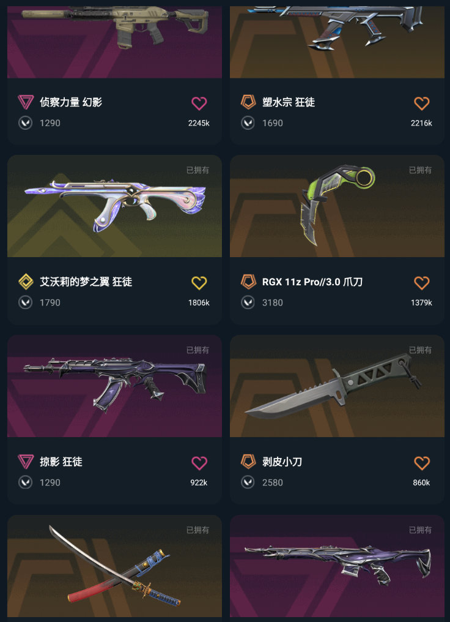The width and height of the screenshot is (450, 622).
Task: Open the 艾沃莉的梦之翼 狂徒 weapon image
Action: click(114, 206)
